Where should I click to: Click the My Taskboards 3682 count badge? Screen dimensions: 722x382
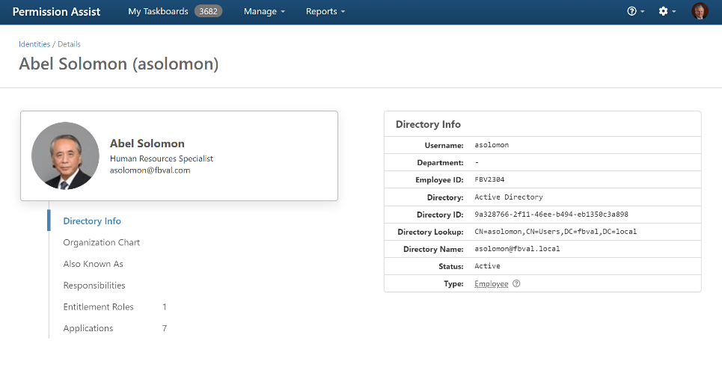coord(208,12)
